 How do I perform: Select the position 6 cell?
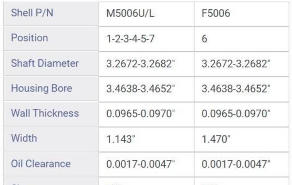coord(205,39)
